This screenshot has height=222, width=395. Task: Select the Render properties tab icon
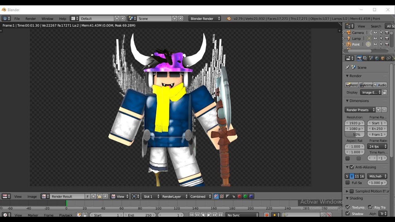tap(359, 58)
